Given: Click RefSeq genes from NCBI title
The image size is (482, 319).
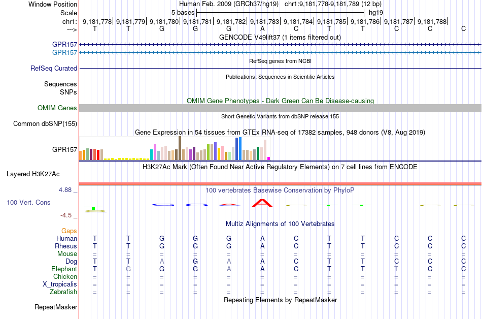Looking at the screenshot, I should click(x=280, y=61).
